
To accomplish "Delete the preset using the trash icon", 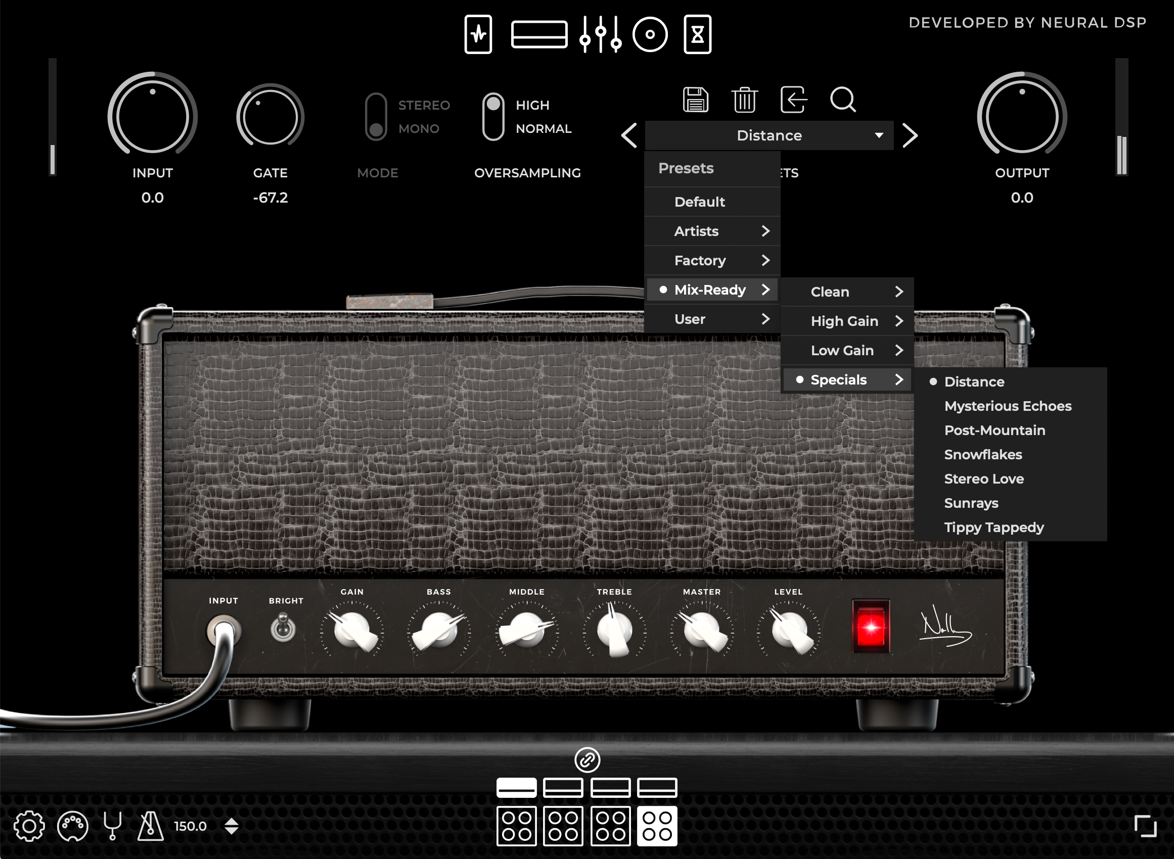I will 744,100.
